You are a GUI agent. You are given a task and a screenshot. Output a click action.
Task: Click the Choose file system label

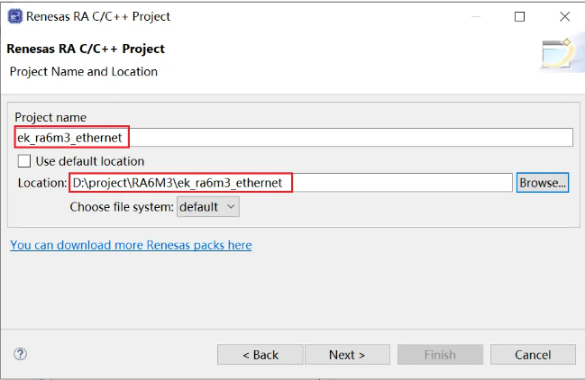pyautogui.click(x=122, y=206)
